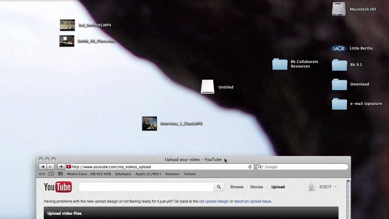Open the Bb 9.1 folder
Screen dimensions: 389x219
339,65
